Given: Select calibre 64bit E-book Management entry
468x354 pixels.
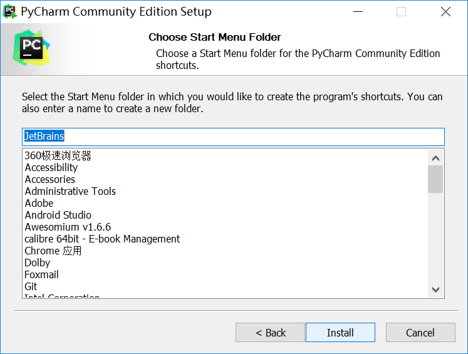Looking at the screenshot, I should tap(102, 239).
